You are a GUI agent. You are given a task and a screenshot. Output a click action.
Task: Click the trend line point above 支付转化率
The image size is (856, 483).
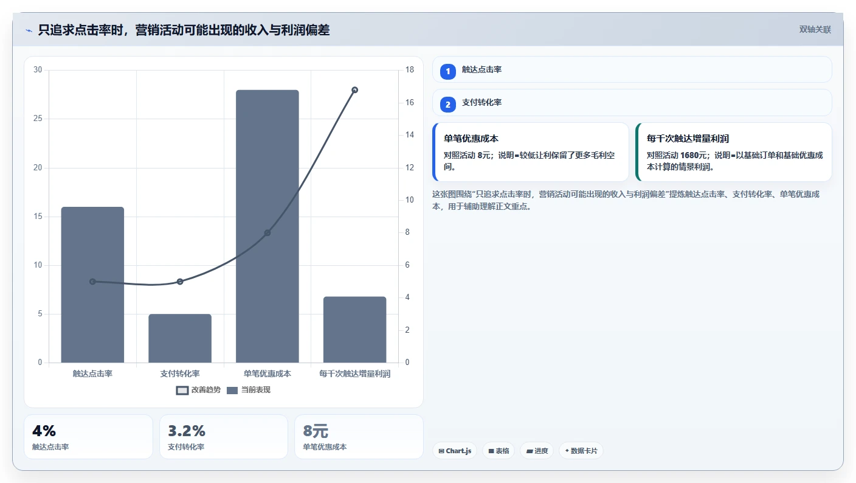180,282
